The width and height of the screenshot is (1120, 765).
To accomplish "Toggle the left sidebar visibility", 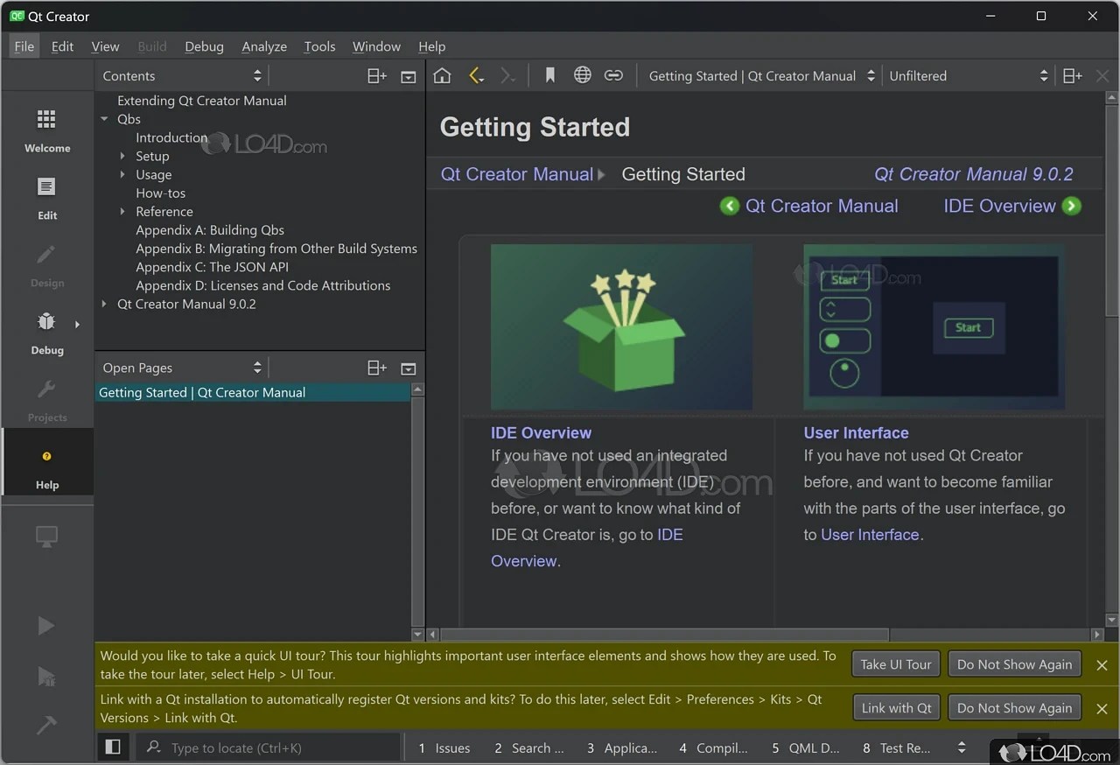I will pos(113,747).
